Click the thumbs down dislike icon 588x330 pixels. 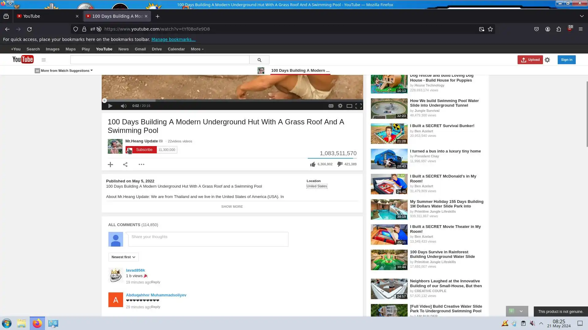pyautogui.click(x=340, y=164)
